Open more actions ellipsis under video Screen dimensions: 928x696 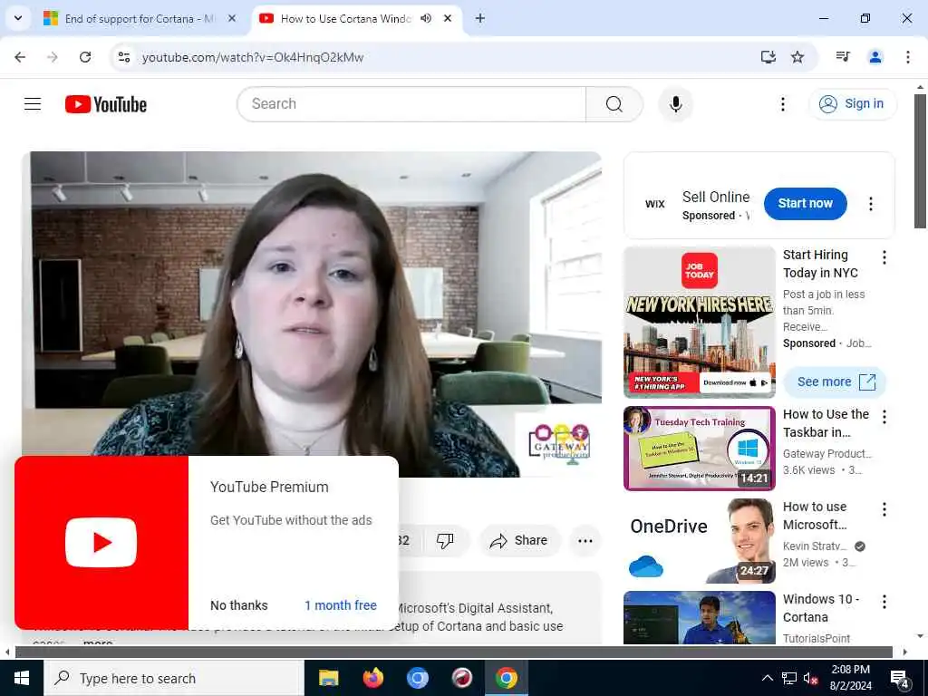[585, 540]
